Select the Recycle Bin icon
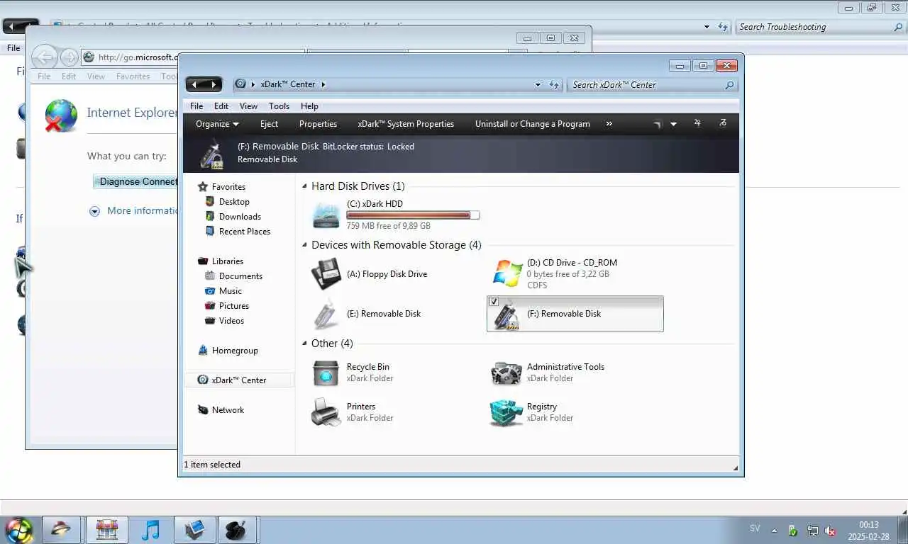 (x=326, y=373)
